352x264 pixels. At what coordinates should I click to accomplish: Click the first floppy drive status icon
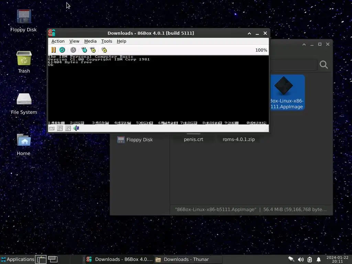point(60,128)
